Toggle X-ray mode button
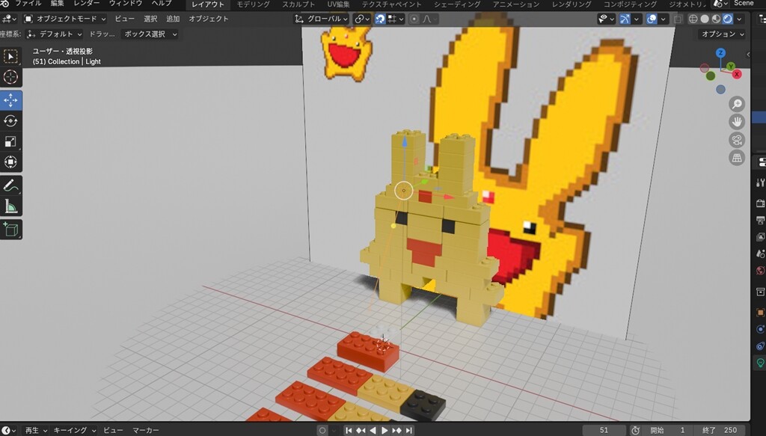Image resolution: width=766 pixels, height=436 pixels. click(678, 19)
